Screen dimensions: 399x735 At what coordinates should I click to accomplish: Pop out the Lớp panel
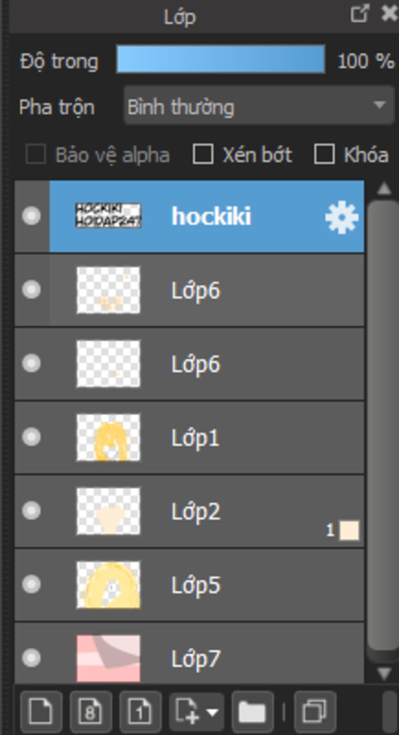point(359,14)
